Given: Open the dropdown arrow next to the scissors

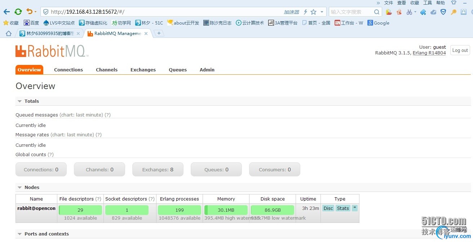Looking at the screenshot, I should (415, 12).
